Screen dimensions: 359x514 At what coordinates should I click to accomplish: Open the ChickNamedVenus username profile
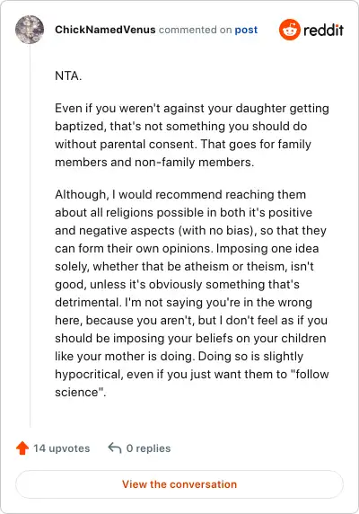point(105,30)
